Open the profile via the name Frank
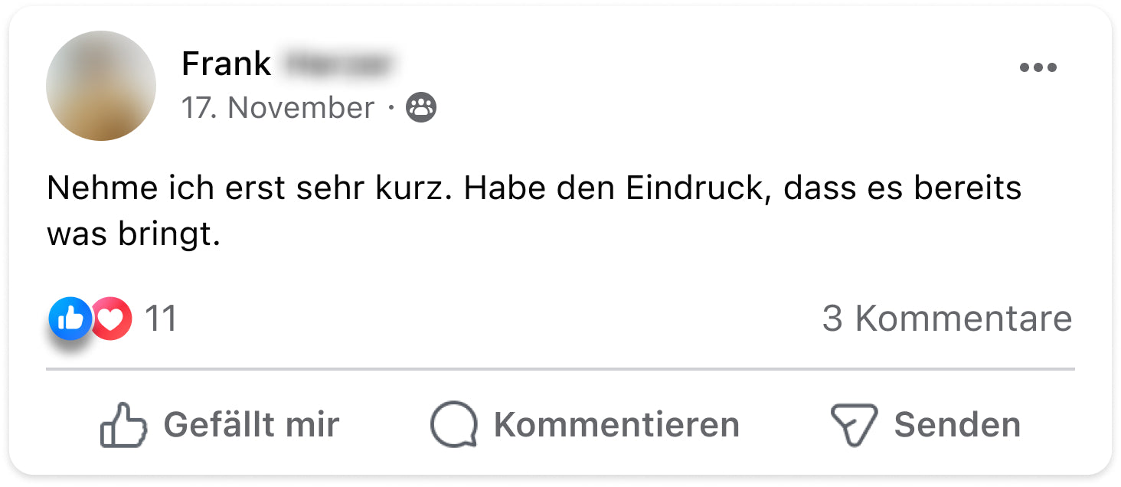Viewport: 1121px width, 487px height. click(x=226, y=64)
